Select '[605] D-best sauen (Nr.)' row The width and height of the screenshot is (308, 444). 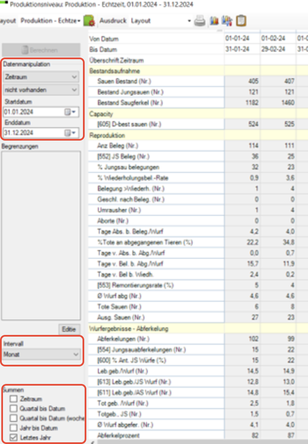(156, 124)
